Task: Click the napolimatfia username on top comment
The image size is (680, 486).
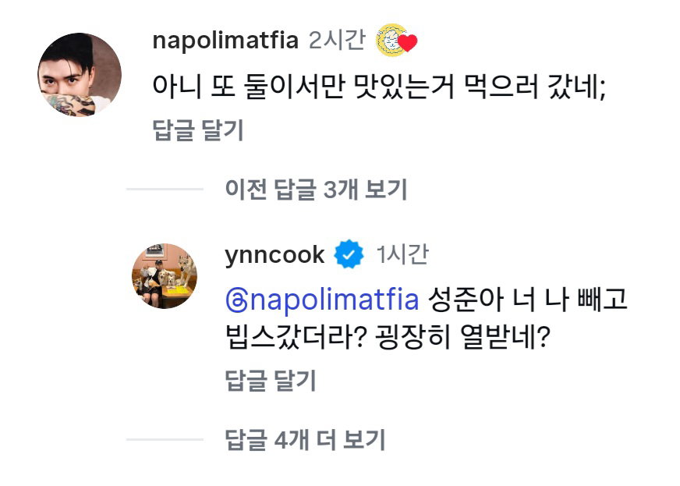Action: click(x=225, y=41)
